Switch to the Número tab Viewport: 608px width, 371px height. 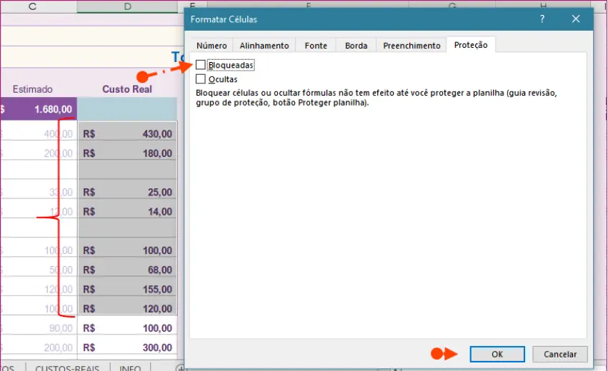click(211, 46)
